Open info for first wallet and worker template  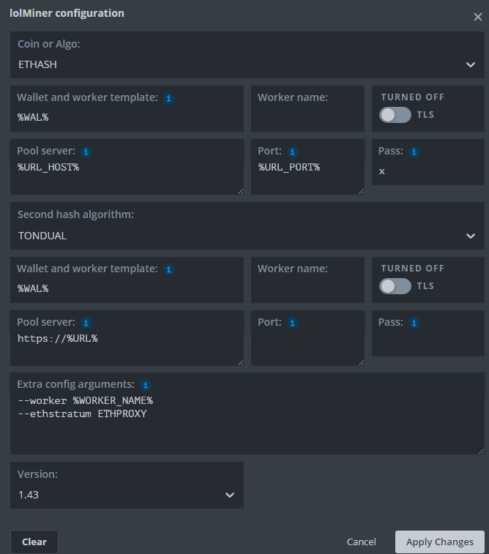pos(169,98)
